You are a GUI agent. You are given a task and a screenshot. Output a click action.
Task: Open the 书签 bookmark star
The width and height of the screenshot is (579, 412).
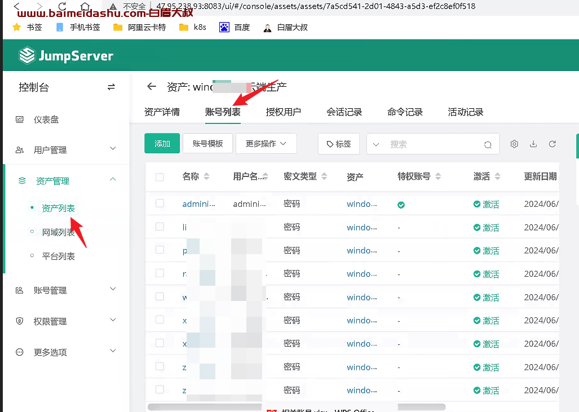pyautogui.click(x=16, y=27)
